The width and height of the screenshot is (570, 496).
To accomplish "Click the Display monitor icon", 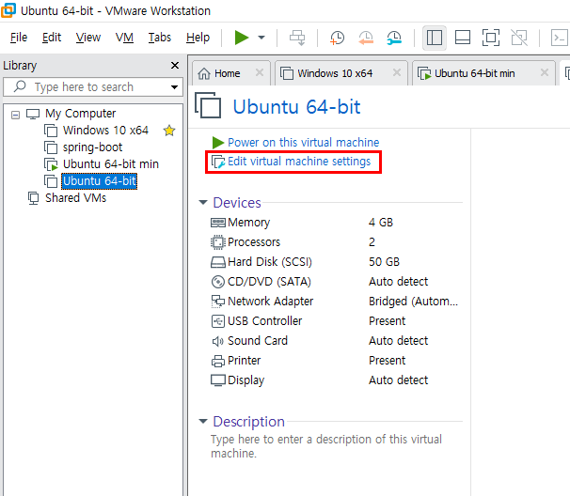I will [218, 380].
